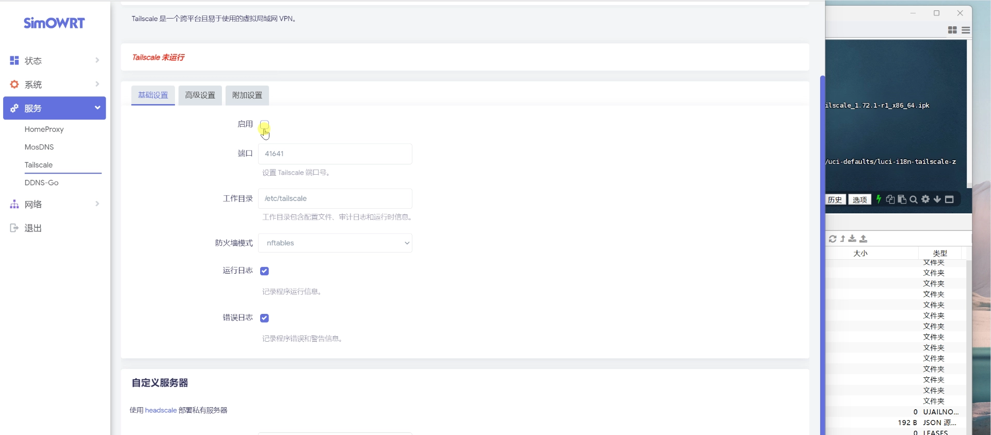Open the 附加设置 tab
991x435 pixels.
point(247,95)
